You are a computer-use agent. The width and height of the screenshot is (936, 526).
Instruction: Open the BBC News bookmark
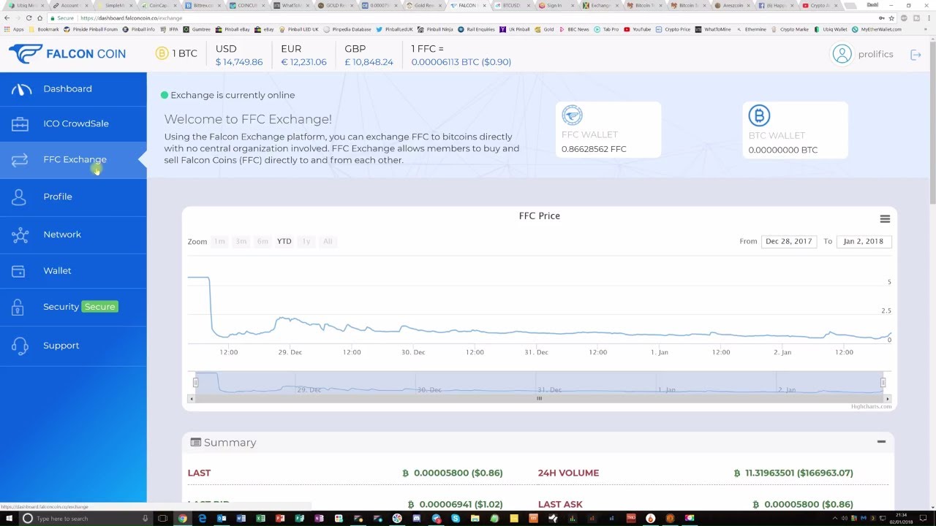pos(573,29)
